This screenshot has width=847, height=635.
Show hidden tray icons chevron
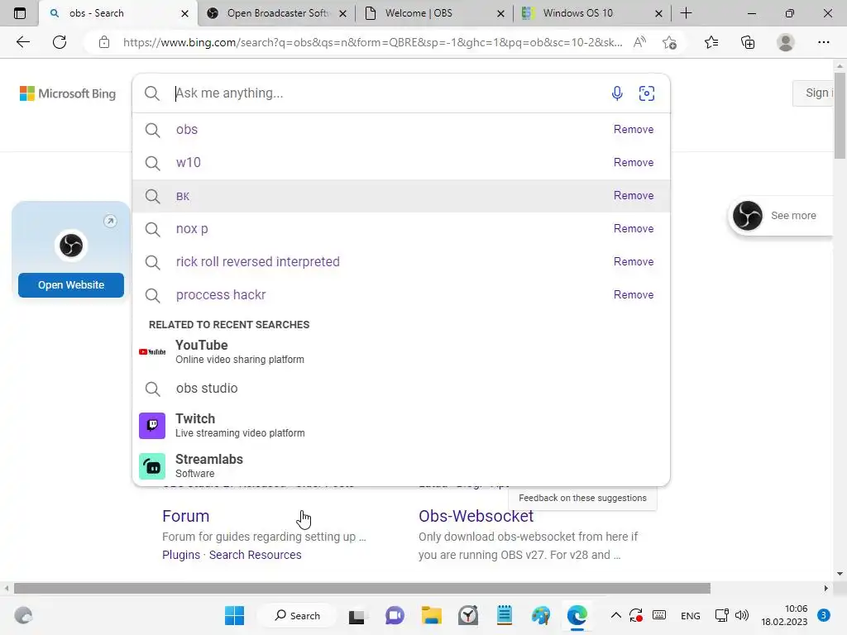(615, 615)
